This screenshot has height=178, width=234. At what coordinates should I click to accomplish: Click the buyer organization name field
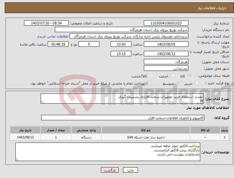coord(122,29)
